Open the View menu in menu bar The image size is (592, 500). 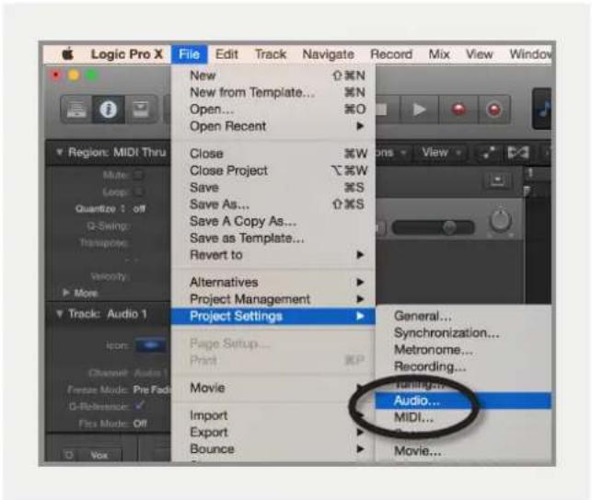[x=479, y=54]
